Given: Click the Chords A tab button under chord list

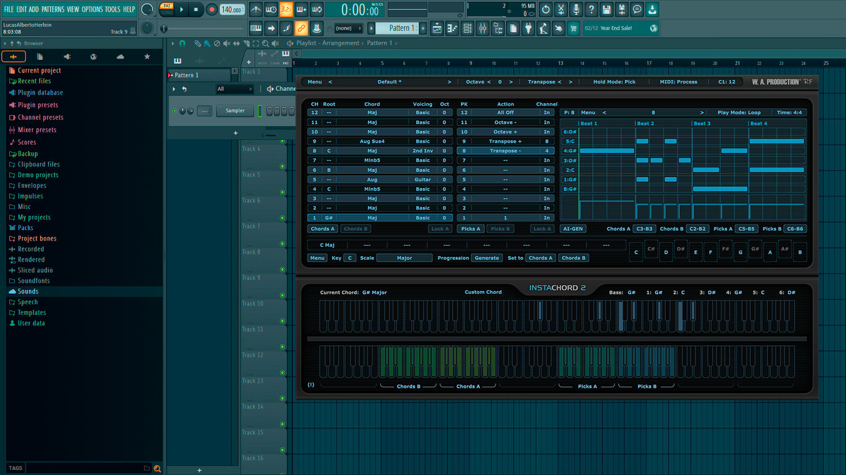Looking at the screenshot, I should [322, 229].
